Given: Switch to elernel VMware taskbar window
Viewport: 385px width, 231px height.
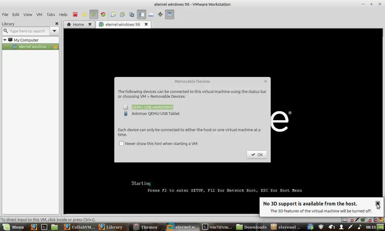Looking at the screenshot, I should coord(183,227).
